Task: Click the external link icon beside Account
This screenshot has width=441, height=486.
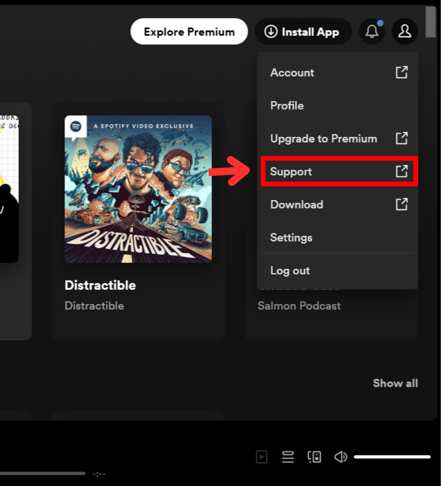Action: (x=401, y=72)
